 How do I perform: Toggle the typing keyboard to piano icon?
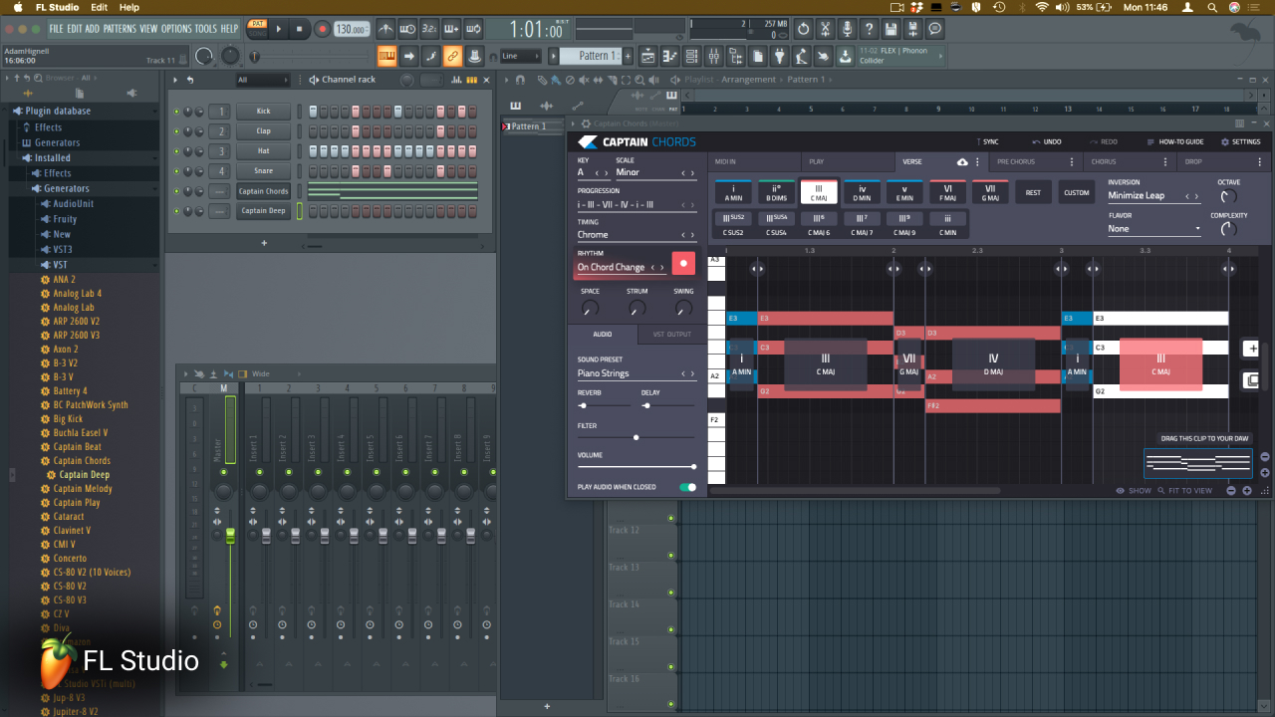pyautogui.click(x=385, y=56)
